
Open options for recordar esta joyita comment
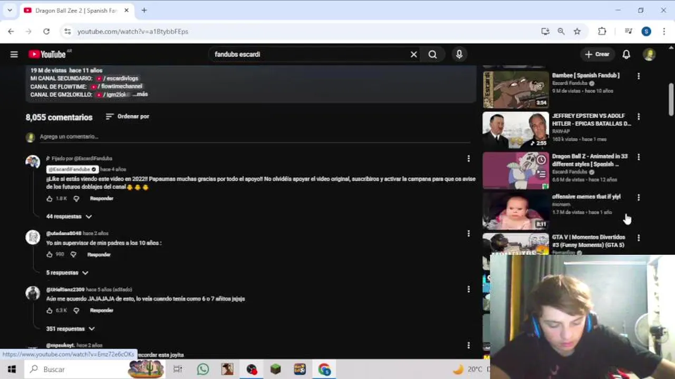point(468,345)
